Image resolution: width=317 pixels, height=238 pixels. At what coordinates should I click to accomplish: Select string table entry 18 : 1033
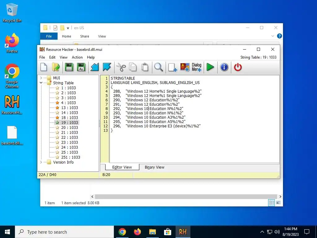click(69, 117)
